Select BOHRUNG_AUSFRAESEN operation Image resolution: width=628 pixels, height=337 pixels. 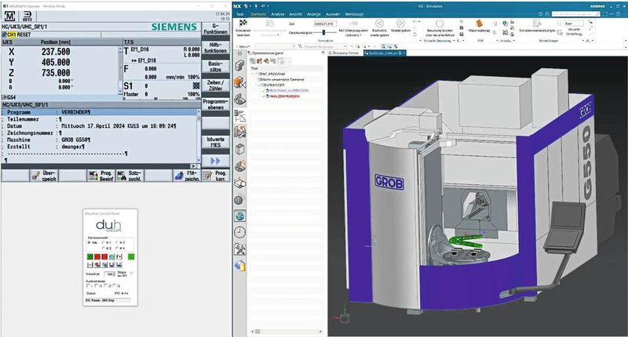click(289, 91)
